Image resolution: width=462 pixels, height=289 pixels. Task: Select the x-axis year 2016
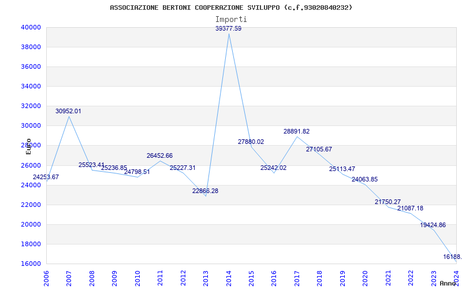274,278
